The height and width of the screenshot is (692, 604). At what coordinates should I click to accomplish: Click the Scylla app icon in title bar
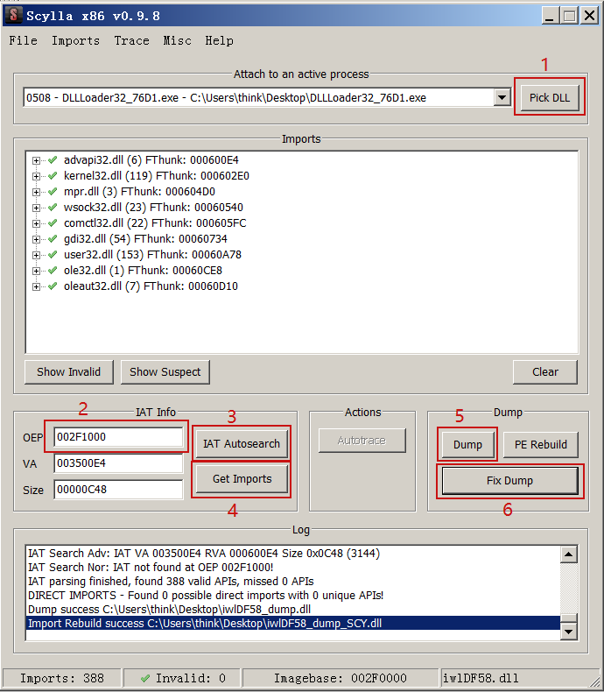tap(14, 16)
